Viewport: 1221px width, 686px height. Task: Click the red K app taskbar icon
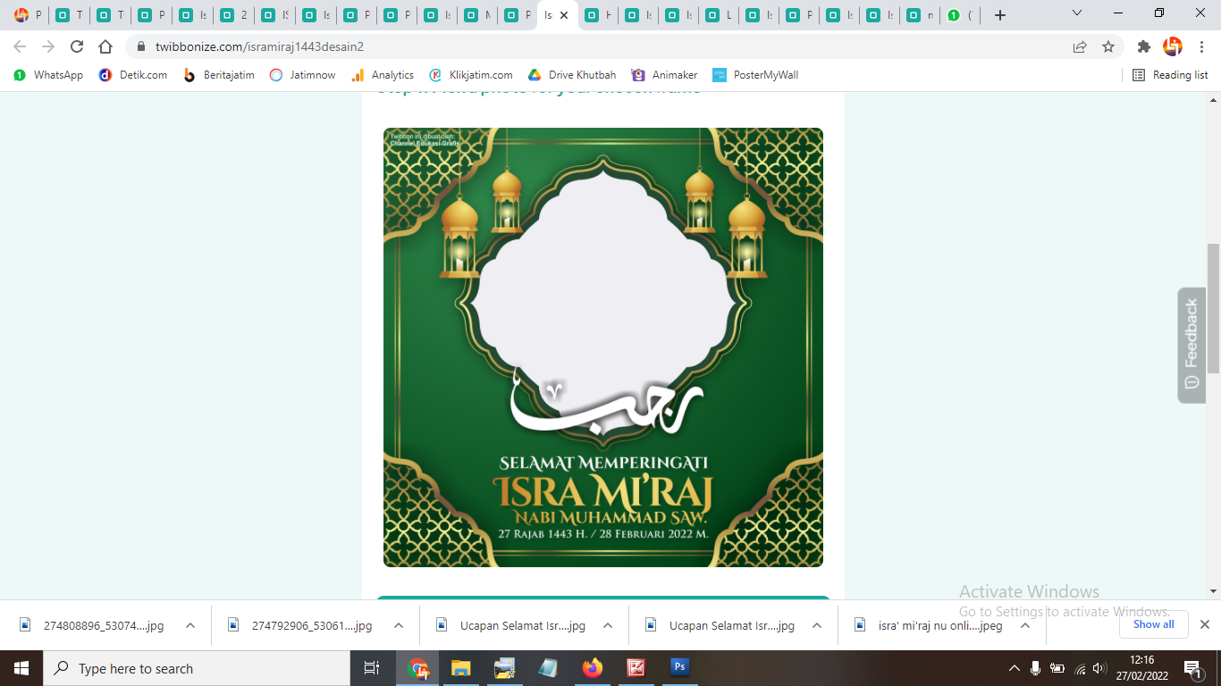(x=636, y=668)
